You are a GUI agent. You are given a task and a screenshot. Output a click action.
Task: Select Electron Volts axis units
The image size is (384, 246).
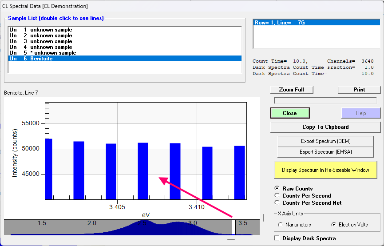pos(333,225)
